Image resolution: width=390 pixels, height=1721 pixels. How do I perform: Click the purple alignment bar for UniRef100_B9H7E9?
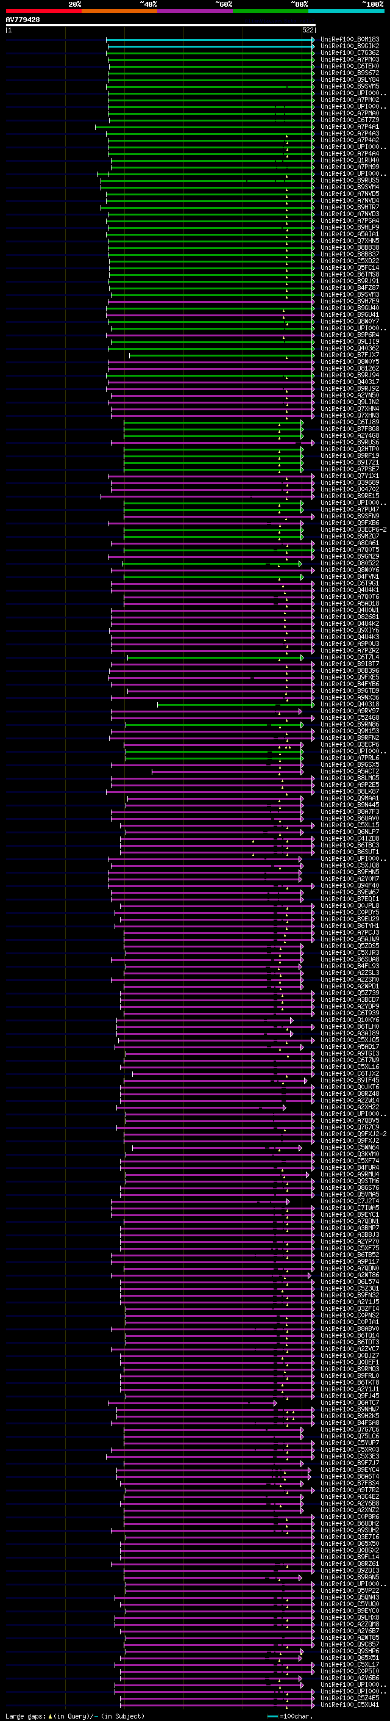[x=211, y=302]
